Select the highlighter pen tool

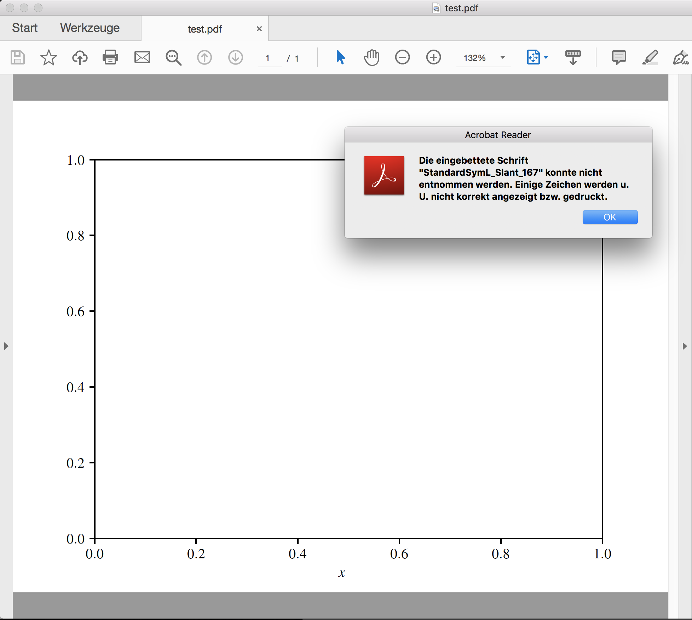[650, 57]
